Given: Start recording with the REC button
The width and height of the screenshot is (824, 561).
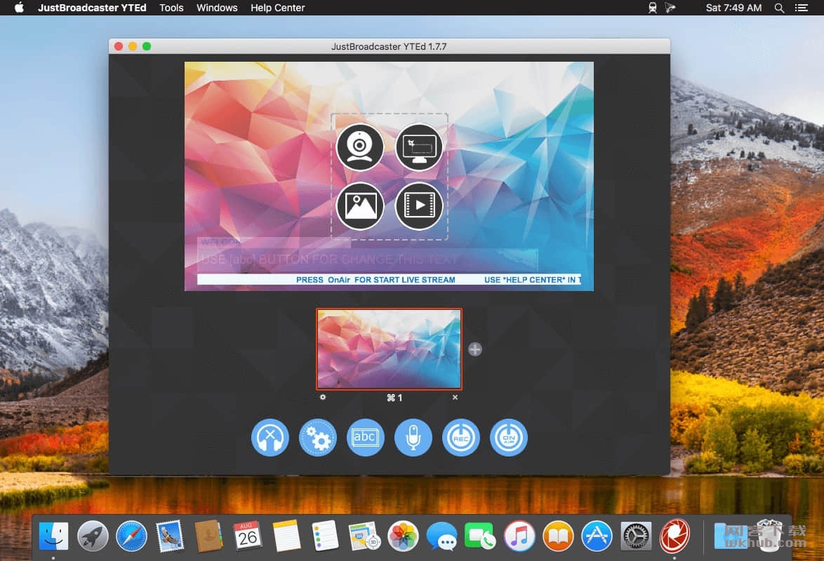Looking at the screenshot, I should [x=461, y=437].
